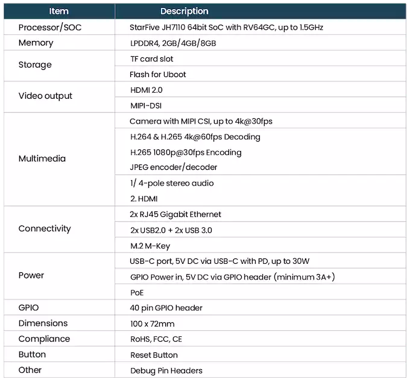Screen dimensions: 410x391
Task: Click the PoE power entry
Action: 137,293
